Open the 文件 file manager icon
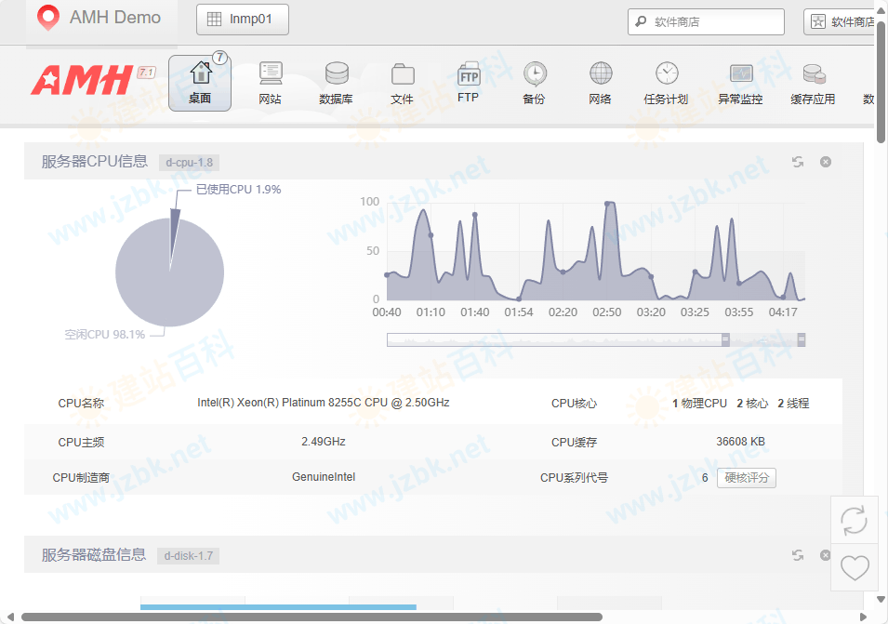This screenshot has height=624, width=888. click(402, 82)
